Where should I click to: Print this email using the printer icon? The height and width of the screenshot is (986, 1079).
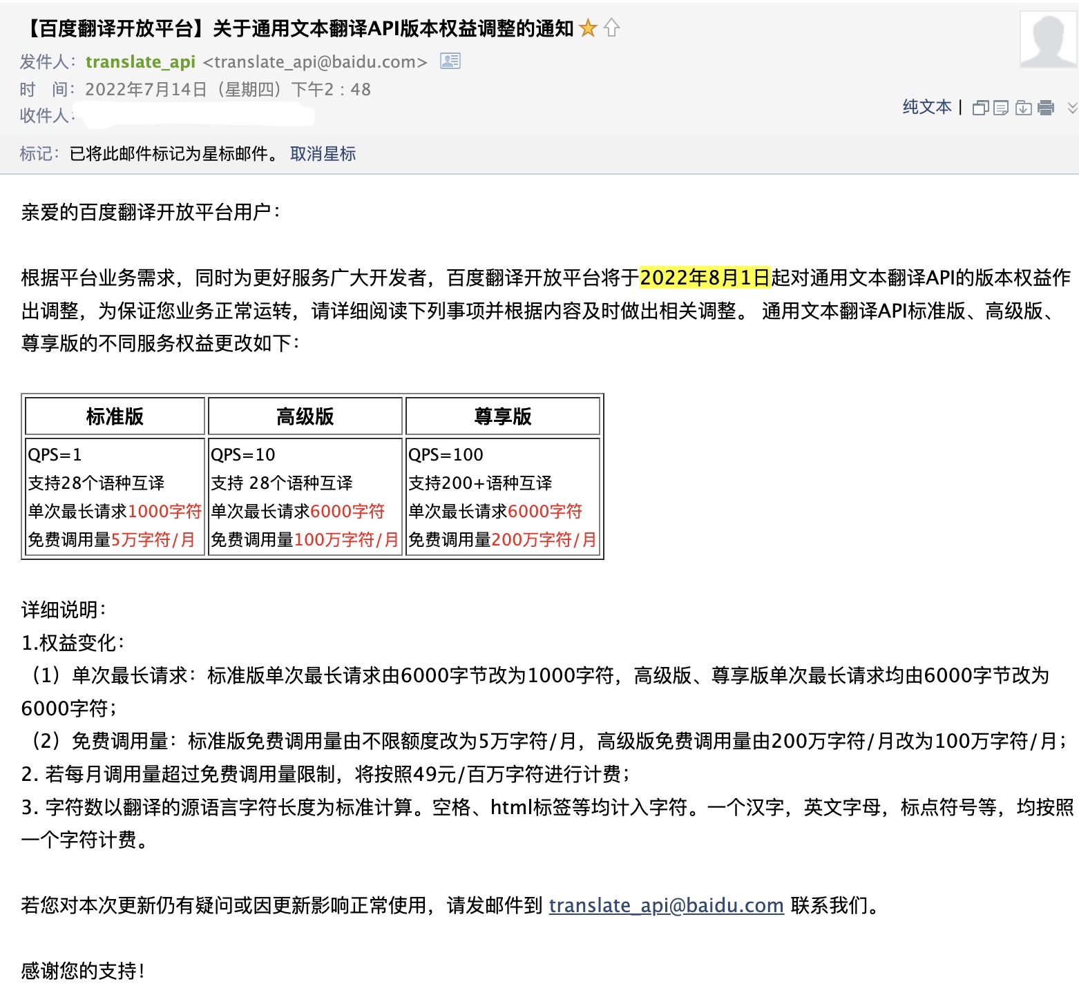(1046, 108)
